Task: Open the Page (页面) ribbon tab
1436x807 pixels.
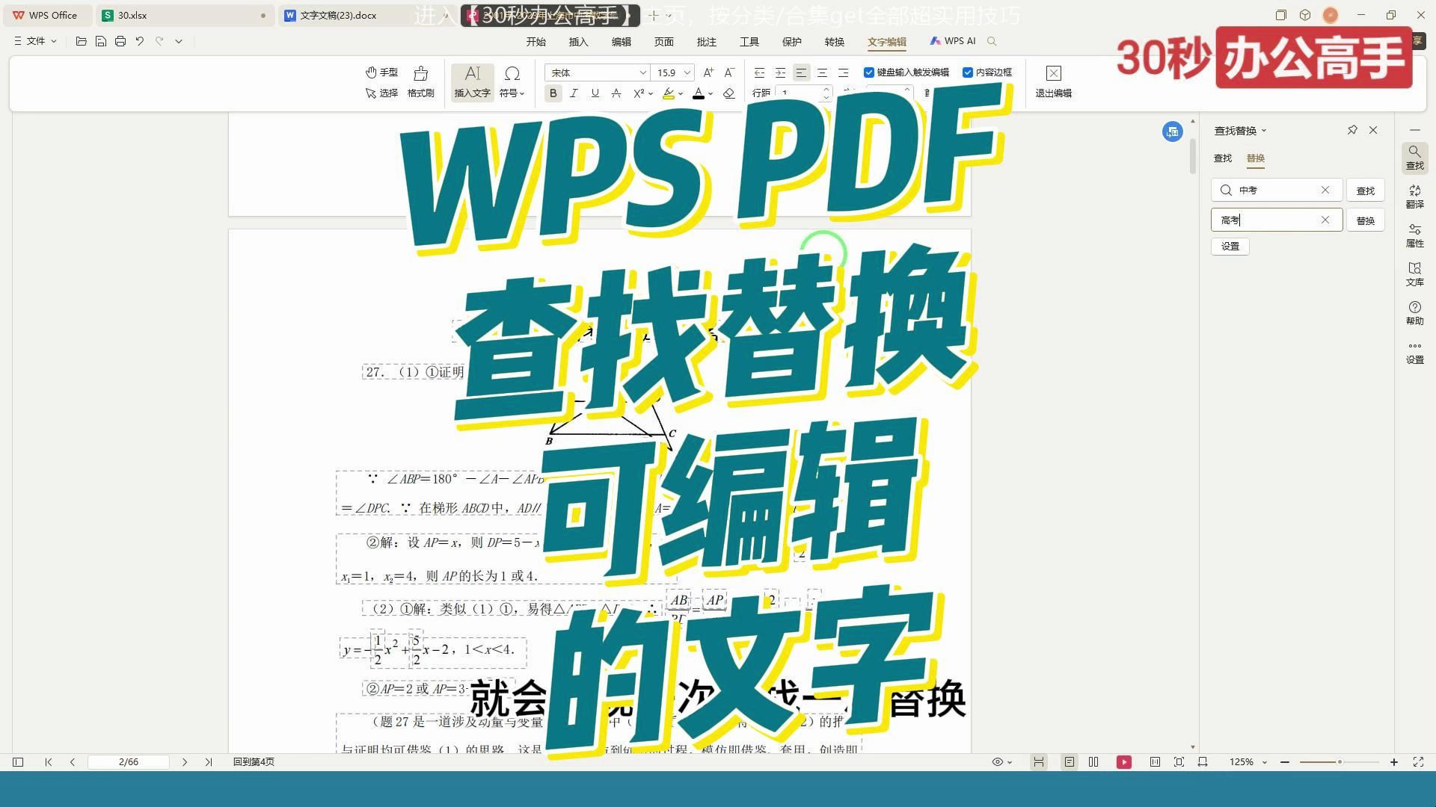Action: click(x=663, y=42)
